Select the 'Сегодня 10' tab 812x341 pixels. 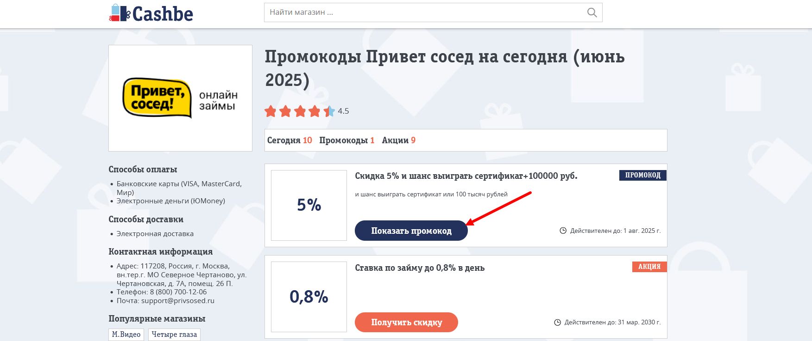click(290, 140)
